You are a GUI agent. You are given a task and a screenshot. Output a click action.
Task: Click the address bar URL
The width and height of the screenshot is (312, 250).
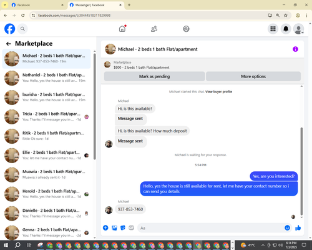click(x=74, y=16)
